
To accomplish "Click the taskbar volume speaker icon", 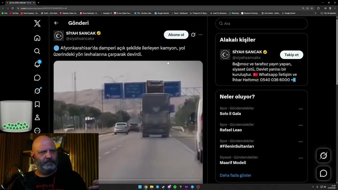I will click(325, 187).
